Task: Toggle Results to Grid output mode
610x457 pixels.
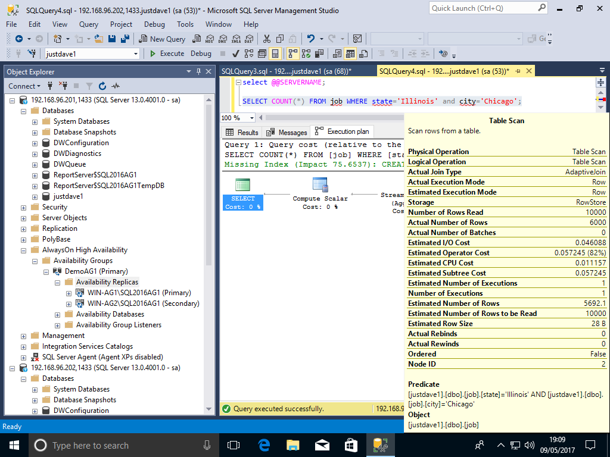Action: pyautogui.click(x=350, y=54)
